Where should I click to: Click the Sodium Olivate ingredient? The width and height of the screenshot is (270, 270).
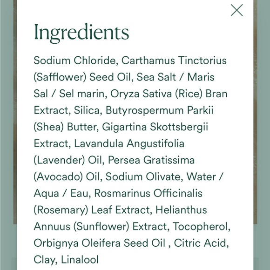[x=143, y=177]
